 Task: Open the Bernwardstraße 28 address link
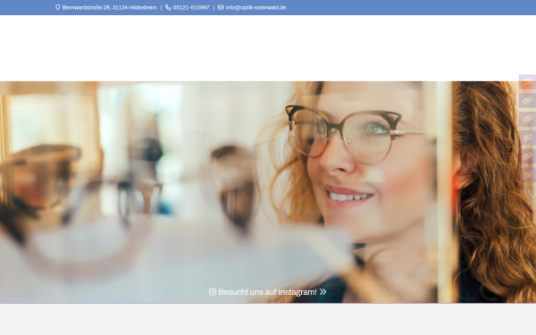tap(109, 7)
